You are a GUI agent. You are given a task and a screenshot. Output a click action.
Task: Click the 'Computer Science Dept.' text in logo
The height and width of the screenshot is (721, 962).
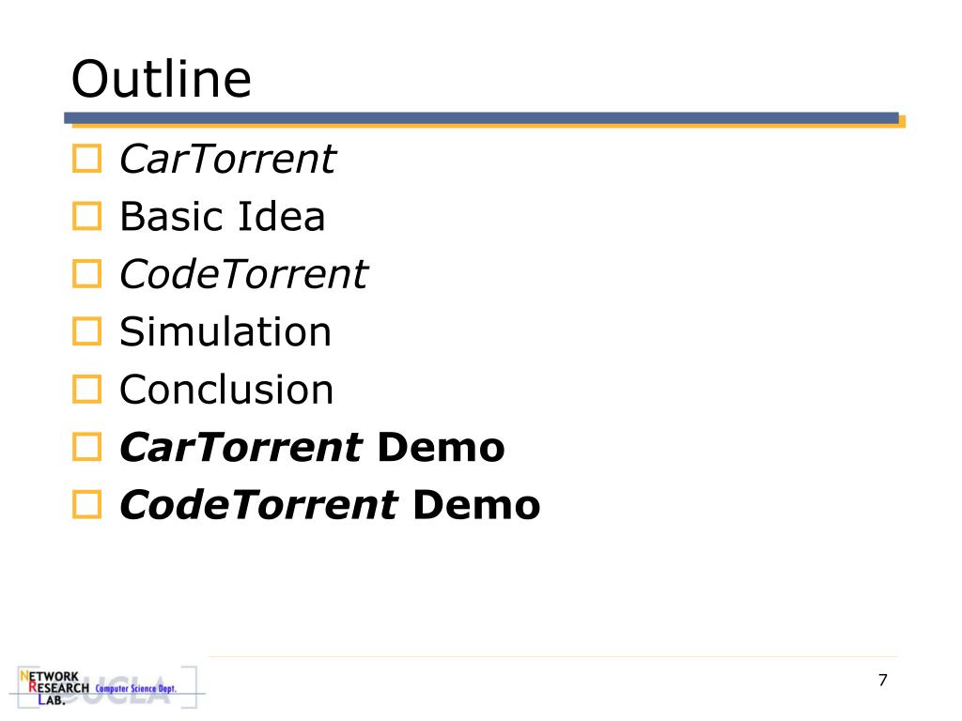135,688
